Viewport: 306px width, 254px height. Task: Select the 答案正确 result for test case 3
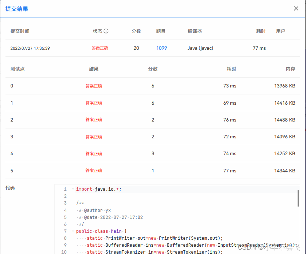(94, 137)
